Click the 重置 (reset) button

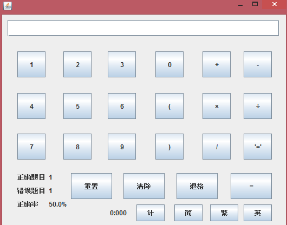[92, 186]
